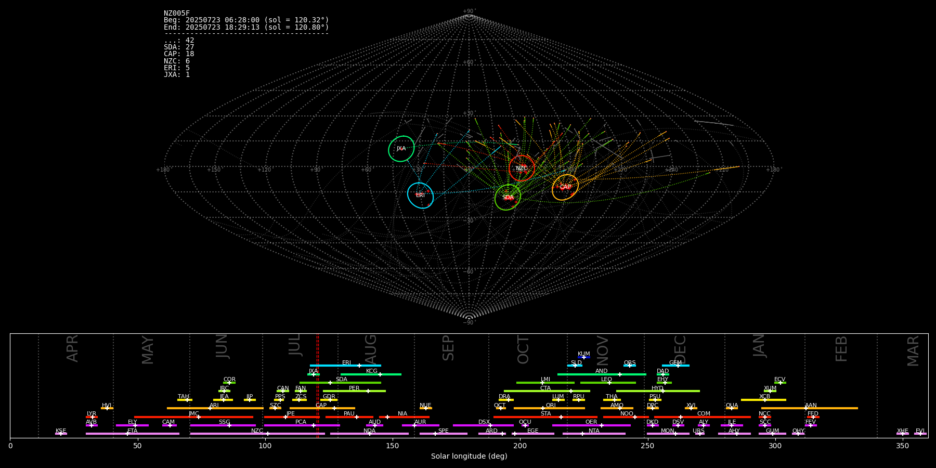The height and width of the screenshot is (468, 936).
Task: Click the GEM shower bar in timeline
Action: pyautogui.click(x=675, y=366)
